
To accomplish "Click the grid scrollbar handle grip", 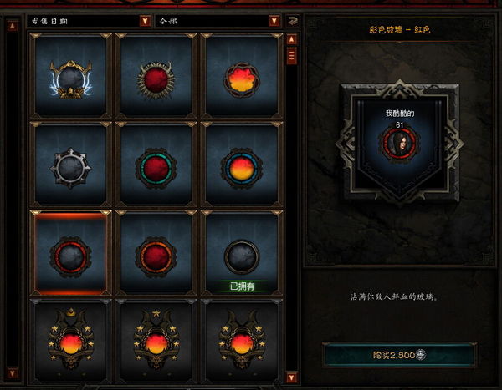I will (291, 56).
